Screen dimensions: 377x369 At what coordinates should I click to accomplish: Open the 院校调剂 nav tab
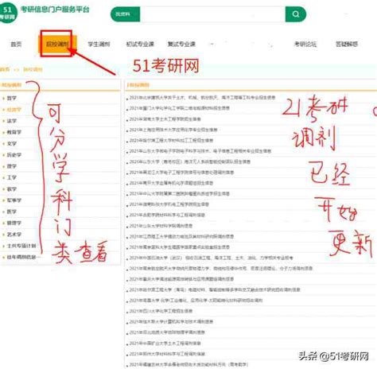pyautogui.click(x=57, y=44)
